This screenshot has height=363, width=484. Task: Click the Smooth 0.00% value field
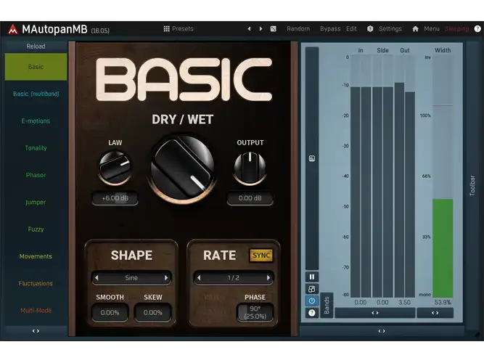point(110,313)
